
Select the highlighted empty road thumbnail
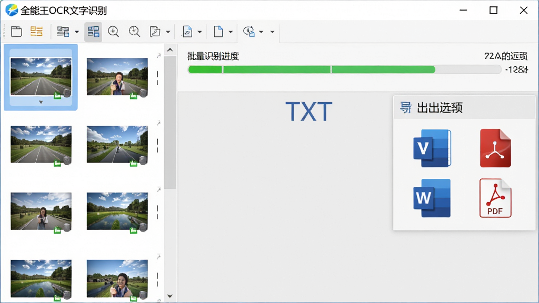coord(41,77)
